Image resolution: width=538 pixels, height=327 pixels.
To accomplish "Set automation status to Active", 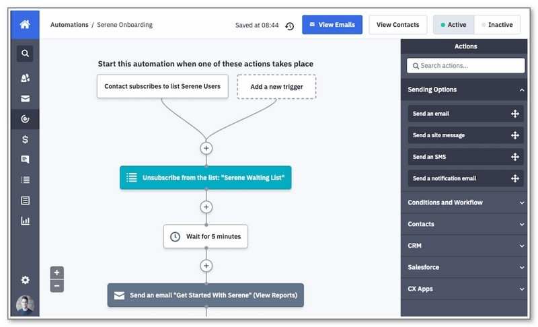I will pyautogui.click(x=453, y=25).
